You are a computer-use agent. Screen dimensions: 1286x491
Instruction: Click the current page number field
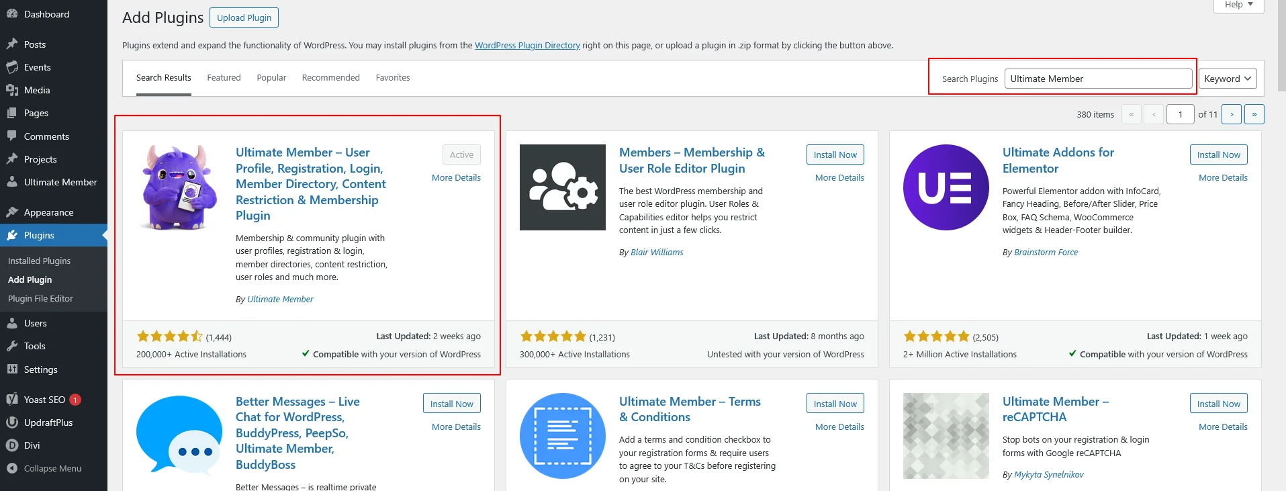click(x=1181, y=114)
